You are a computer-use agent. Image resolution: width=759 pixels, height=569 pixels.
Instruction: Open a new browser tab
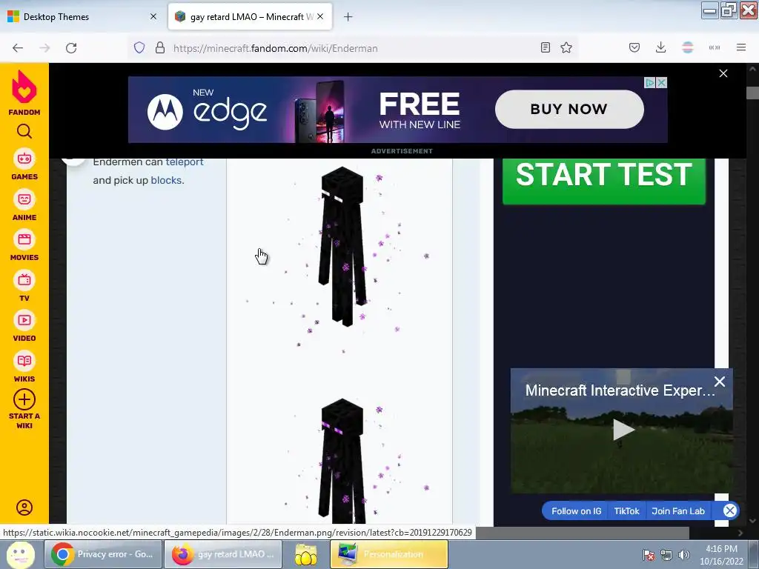tap(348, 17)
